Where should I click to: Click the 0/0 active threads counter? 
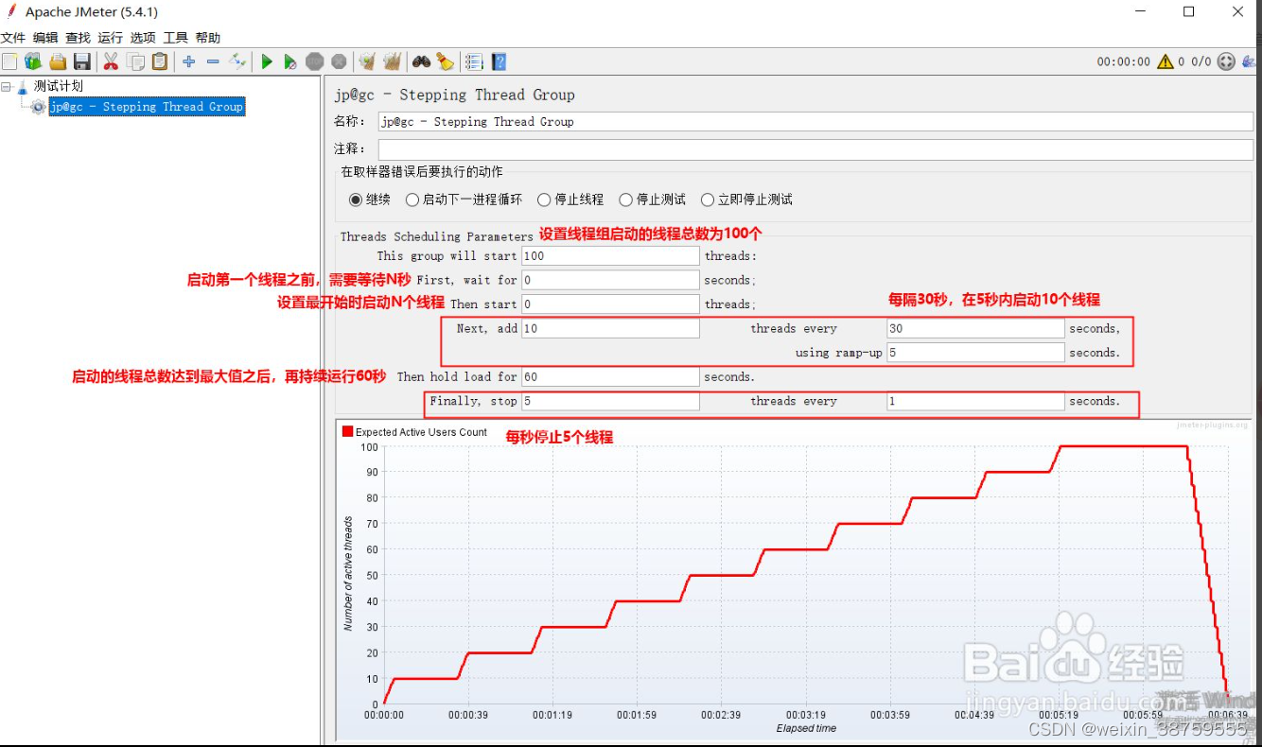click(1201, 61)
